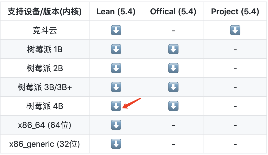Screen dimensions: 268x155
Task: Download Offical firmware for 树莓派 2B
Action: click(173, 68)
